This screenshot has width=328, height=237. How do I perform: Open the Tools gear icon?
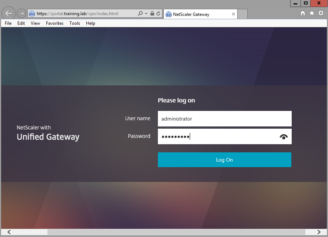click(x=321, y=13)
